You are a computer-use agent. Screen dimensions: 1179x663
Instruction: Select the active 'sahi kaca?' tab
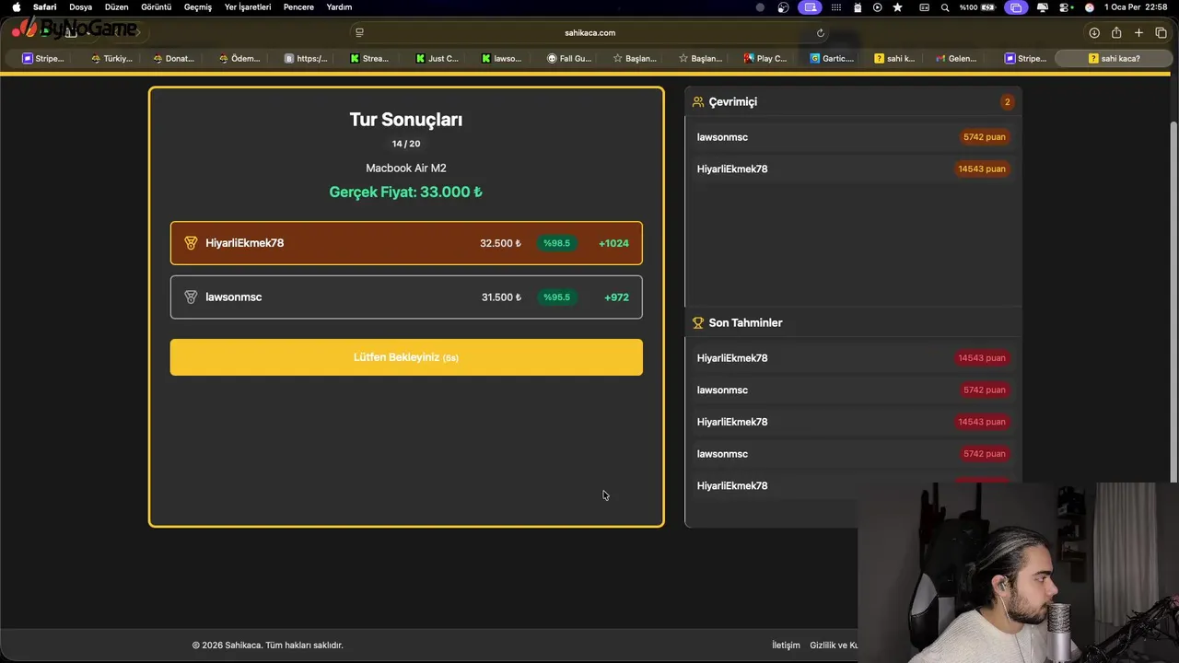pyautogui.click(x=1114, y=58)
